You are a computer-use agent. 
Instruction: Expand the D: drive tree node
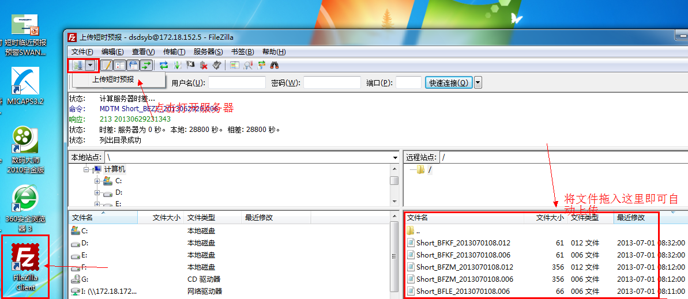tap(97, 192)
